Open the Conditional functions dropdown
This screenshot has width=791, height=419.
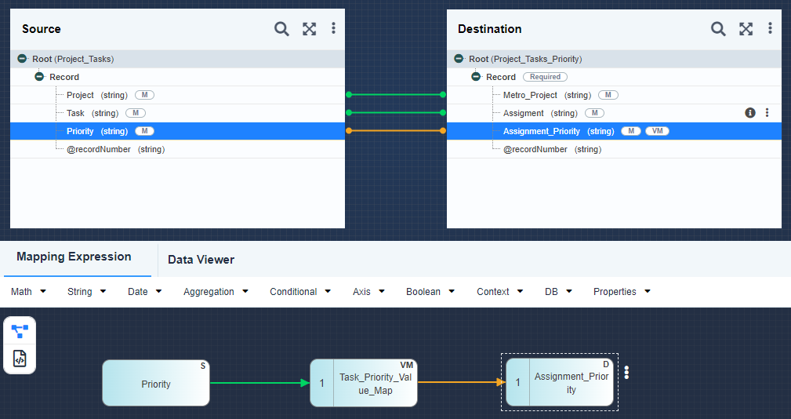coord(300,292)
